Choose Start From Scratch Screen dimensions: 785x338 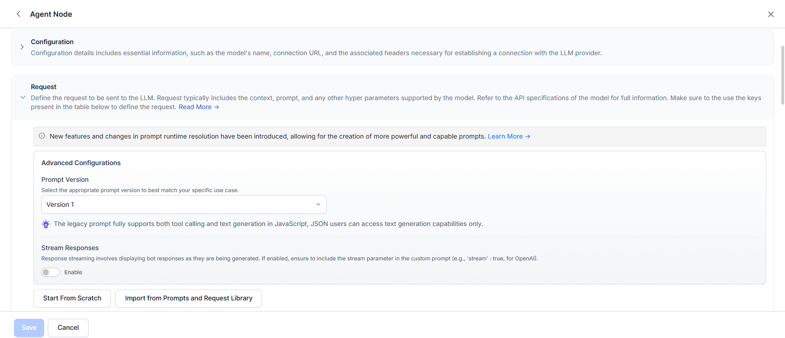click(x=72, y=298)
